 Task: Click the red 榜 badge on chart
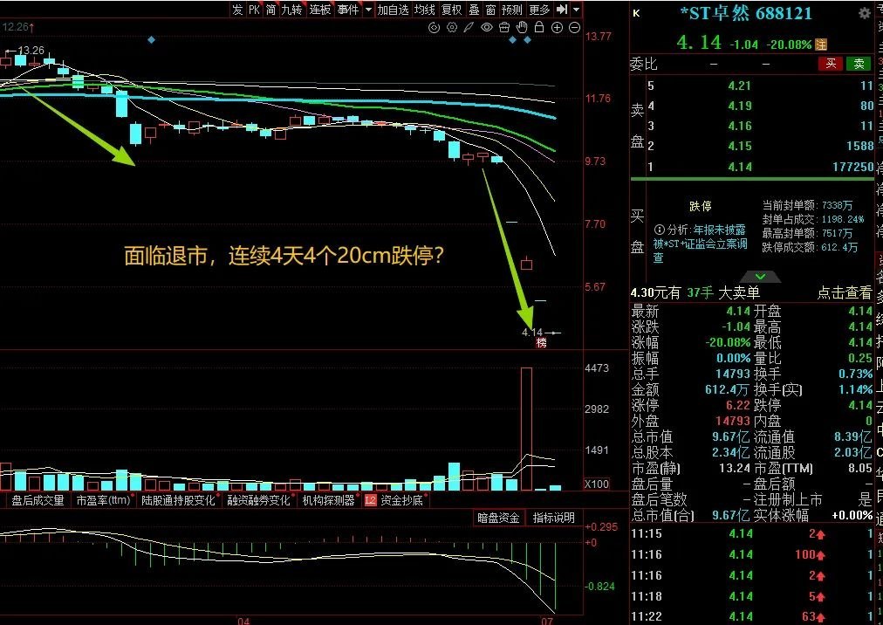coord(541,342)
